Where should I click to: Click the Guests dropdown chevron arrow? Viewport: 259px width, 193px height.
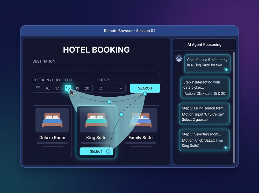pyautogui.click(x=121, y=88)
